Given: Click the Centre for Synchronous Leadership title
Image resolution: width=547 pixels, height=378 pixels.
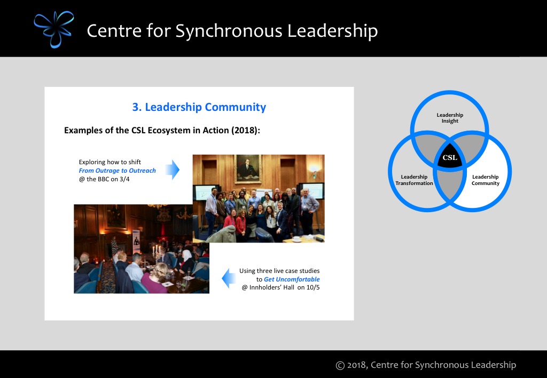Looking at the screenshot, I should tap(232, 31).
